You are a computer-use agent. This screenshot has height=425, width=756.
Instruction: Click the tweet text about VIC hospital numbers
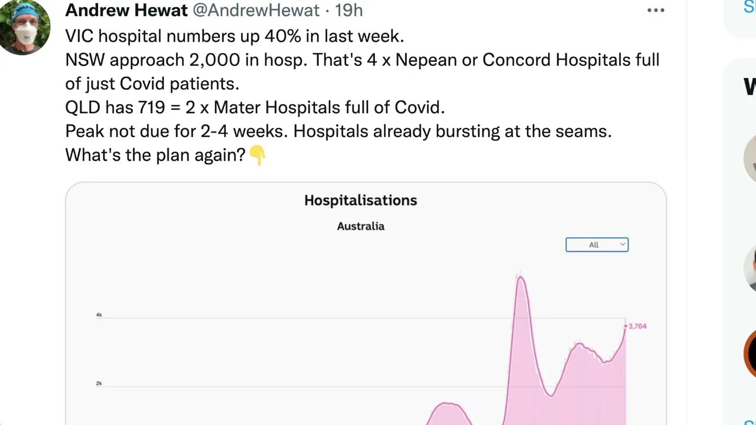pos(234,36)
